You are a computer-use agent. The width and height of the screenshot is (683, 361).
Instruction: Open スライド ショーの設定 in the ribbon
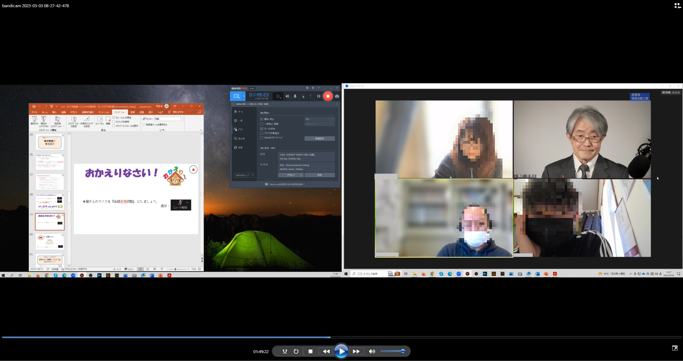74,122
